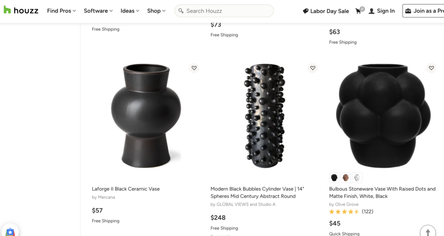Heart the Bulbous Stoneware Vase
This screenshot has height=236, width=444.
click(431, 68)
